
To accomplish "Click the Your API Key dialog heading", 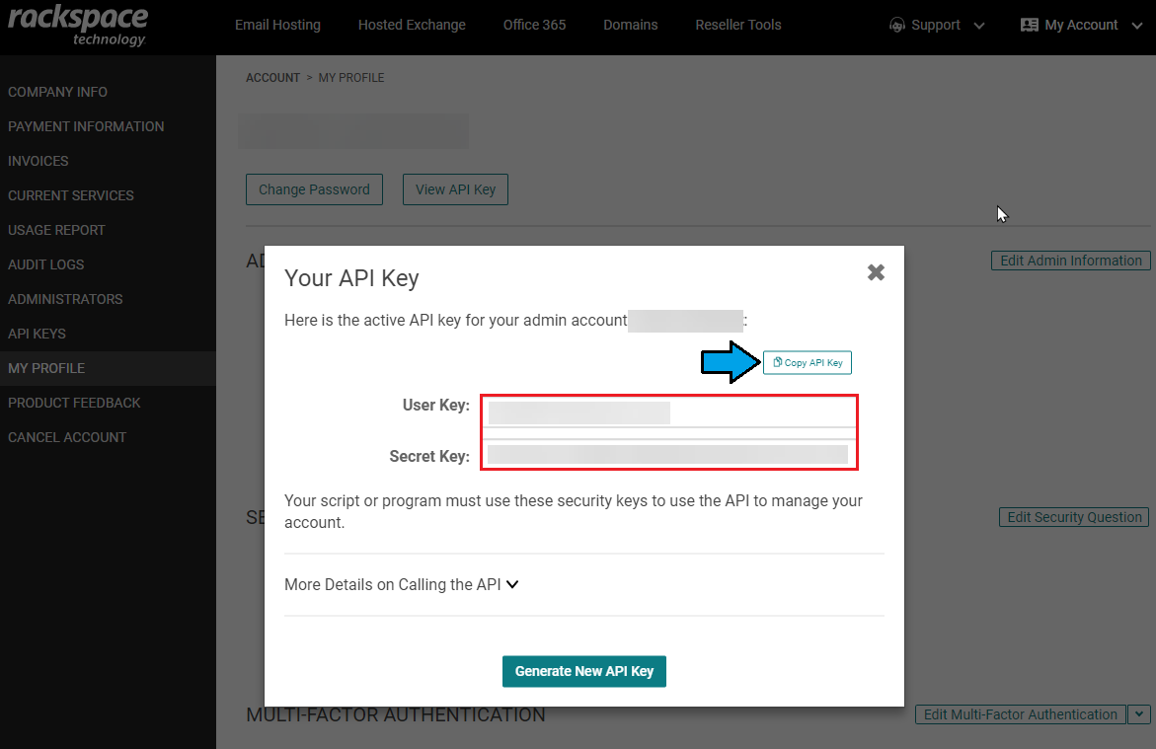I will click(351, 278).
